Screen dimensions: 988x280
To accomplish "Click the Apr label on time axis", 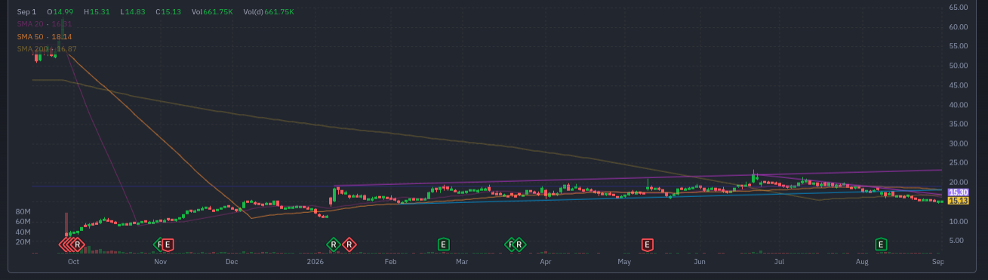I will [x=545, y=262].
